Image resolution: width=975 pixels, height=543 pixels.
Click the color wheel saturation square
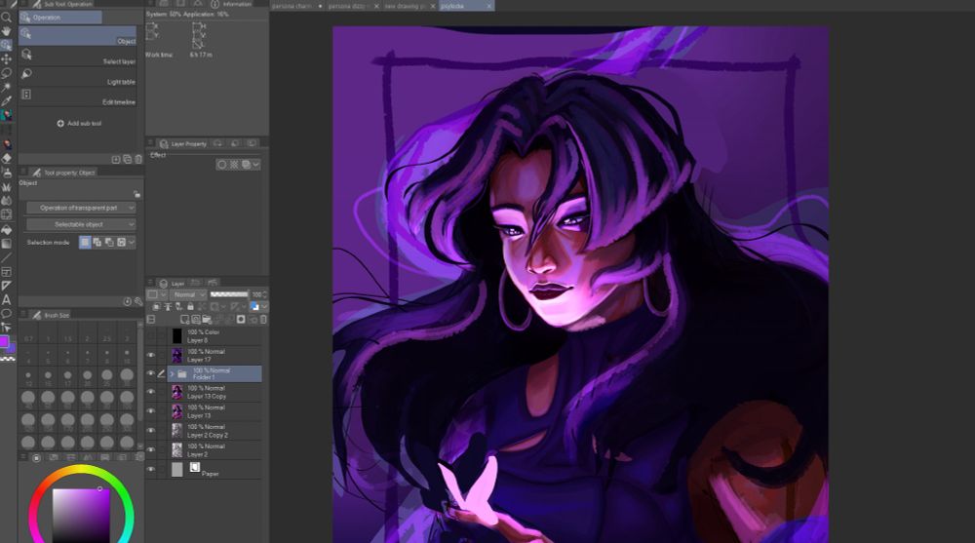pos(81,516)
